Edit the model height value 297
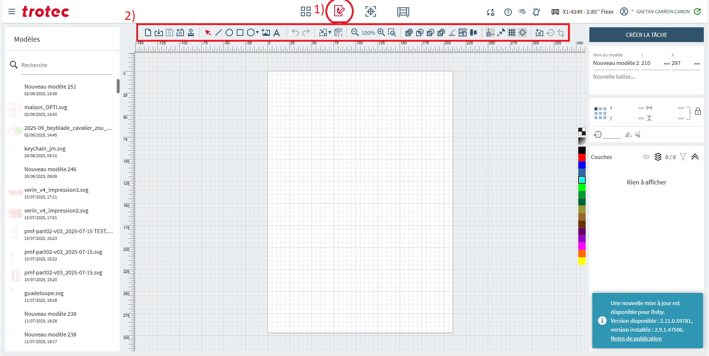The image size is (709, 356). point(685,63)
